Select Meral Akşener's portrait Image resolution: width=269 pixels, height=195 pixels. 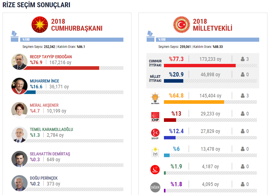tap(19, 110)
